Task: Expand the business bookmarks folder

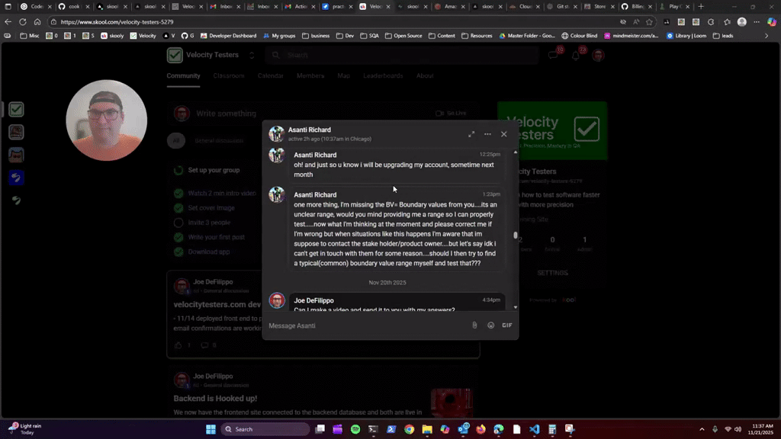Action: coord(316,36)
